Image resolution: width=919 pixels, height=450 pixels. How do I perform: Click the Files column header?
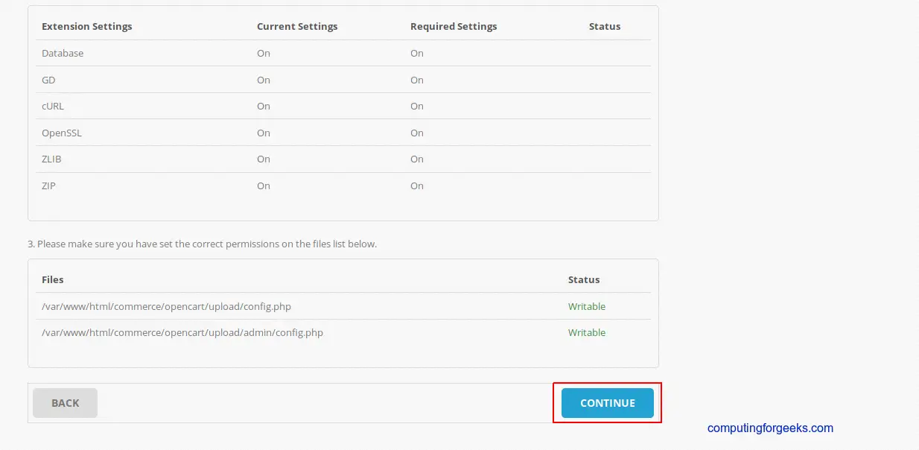click(53, 279)
